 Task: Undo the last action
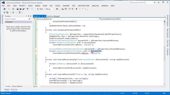coord(27,9)
